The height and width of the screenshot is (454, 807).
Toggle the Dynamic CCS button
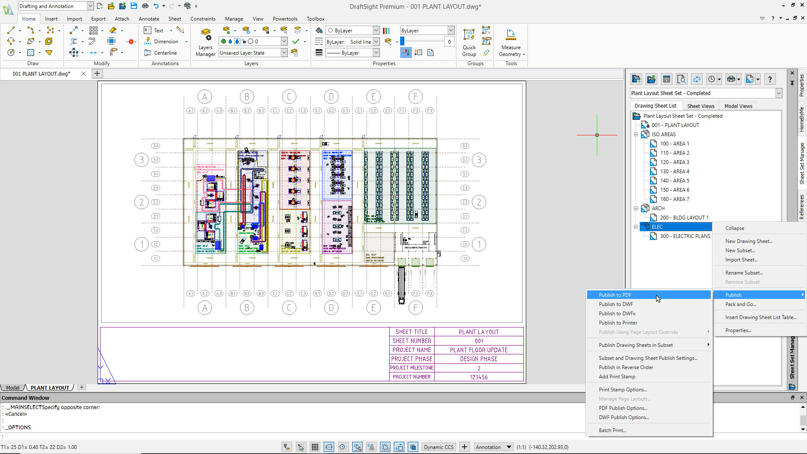(438, 447)
